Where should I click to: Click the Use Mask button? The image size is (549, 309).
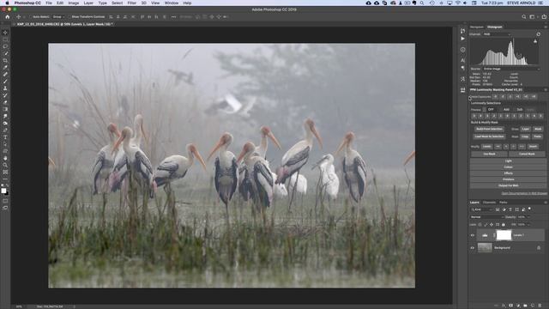click(489, 154)
